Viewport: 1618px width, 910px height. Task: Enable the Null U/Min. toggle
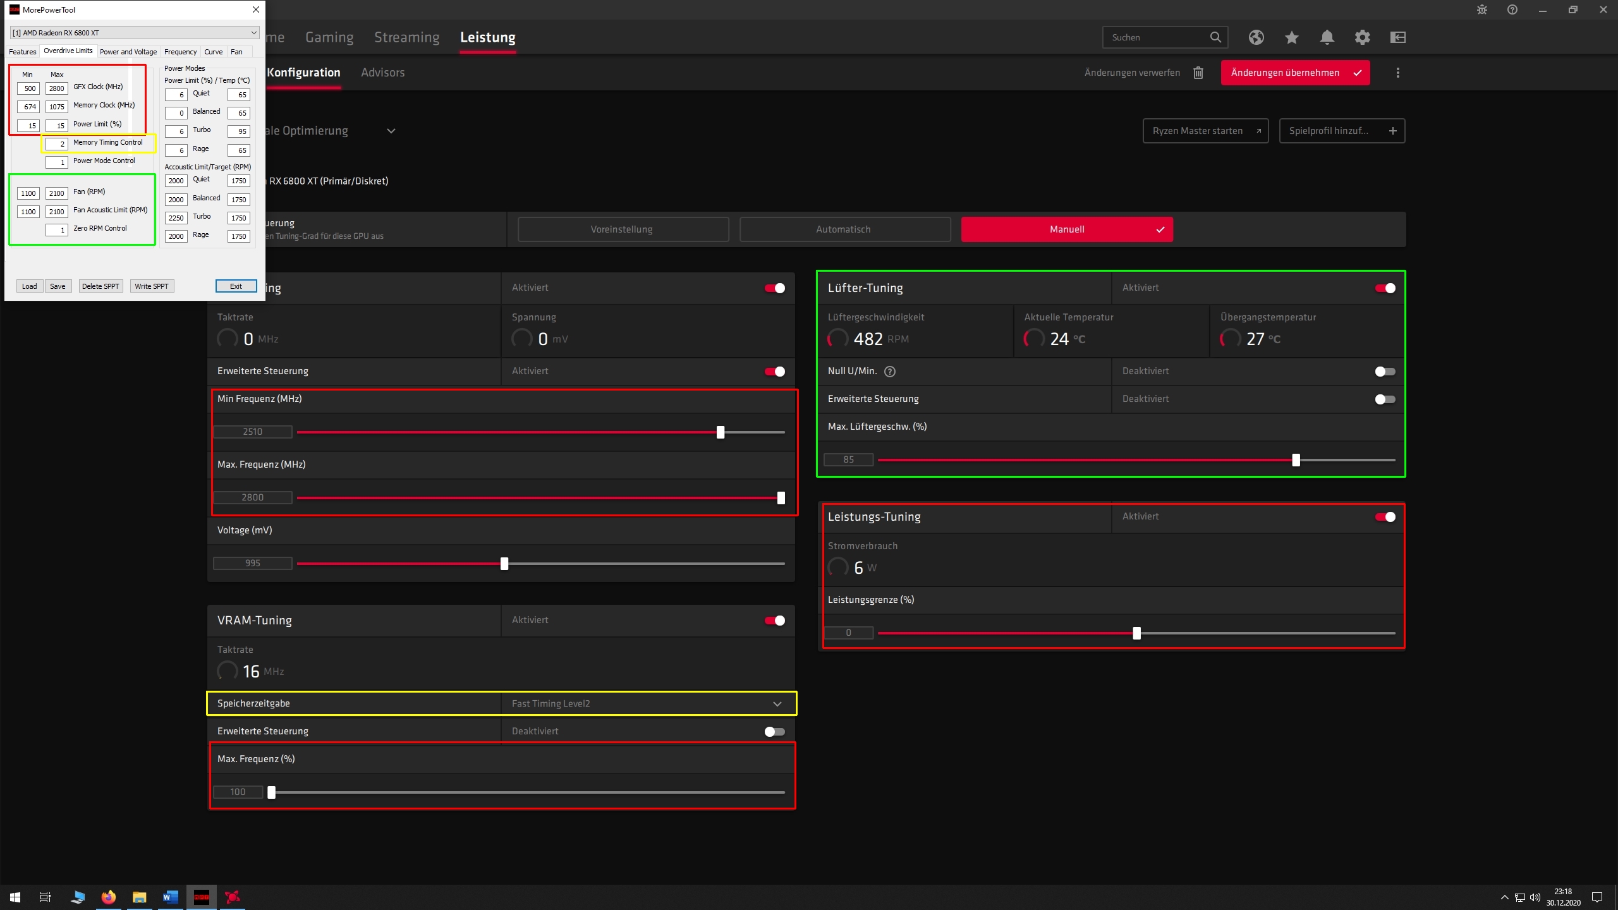point(1385,372)
